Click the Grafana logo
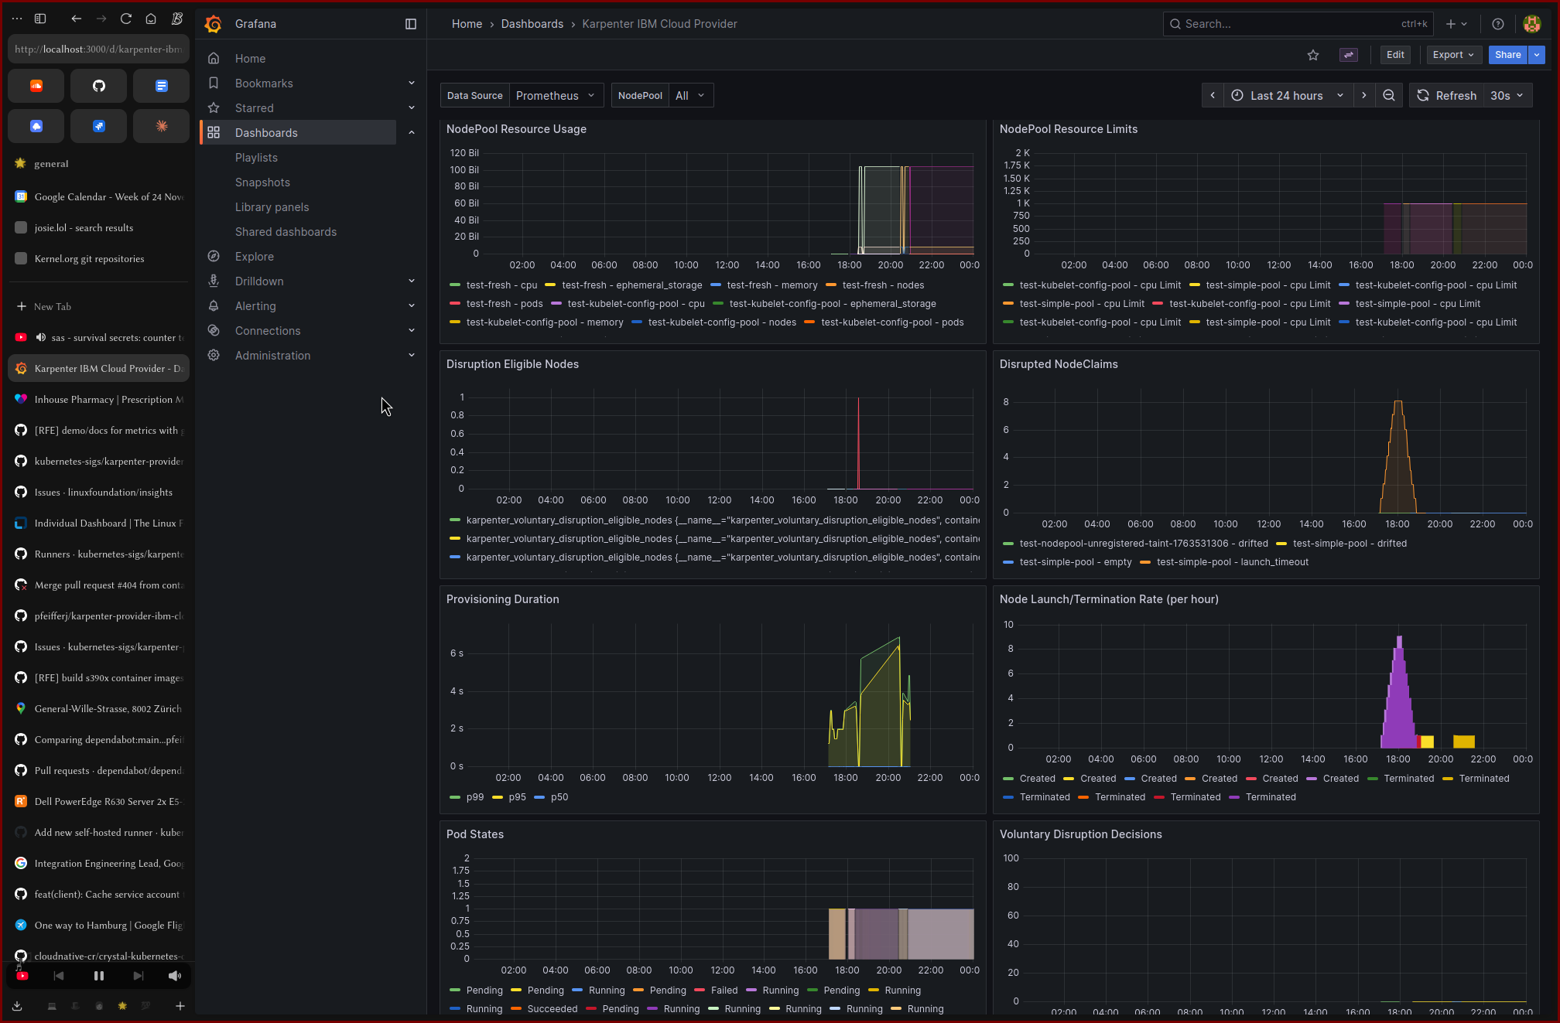 pos(214,24)
